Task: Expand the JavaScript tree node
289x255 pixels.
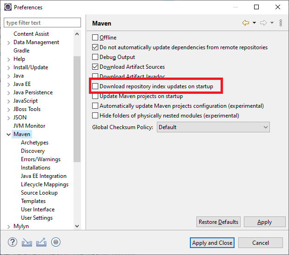Action: 8,101
